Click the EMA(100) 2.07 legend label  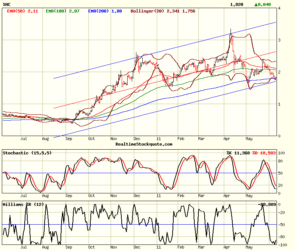pyautogui.click(x=62, y=11)
